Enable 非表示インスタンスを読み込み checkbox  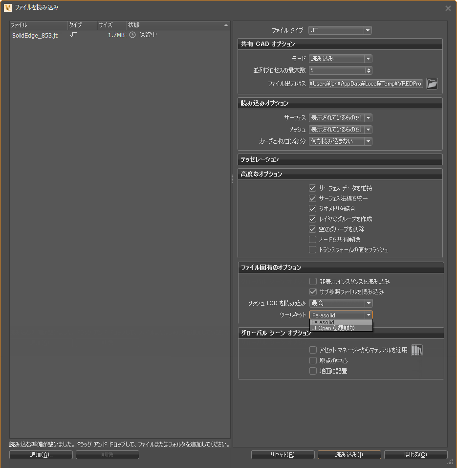coord(313,282)
